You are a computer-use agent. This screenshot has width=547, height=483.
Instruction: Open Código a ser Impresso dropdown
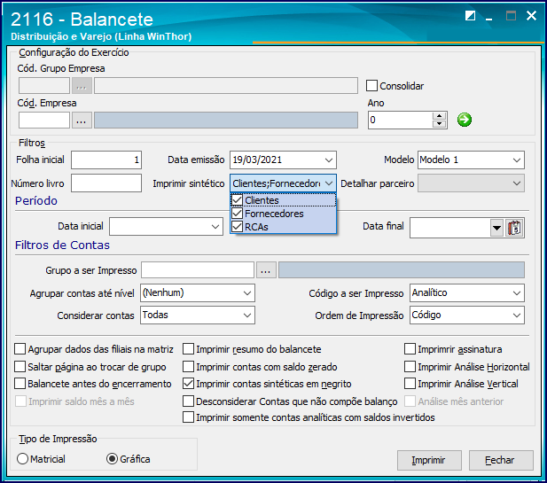click(516, 293)
